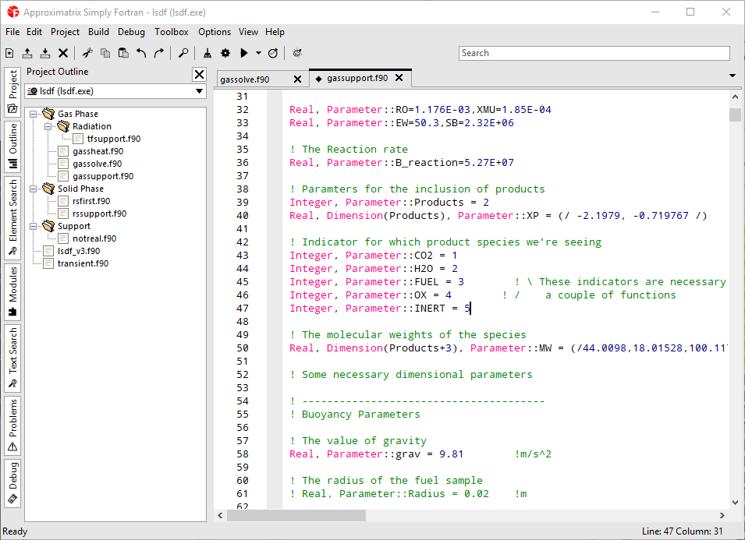Launch the debugger bug icon on the toolbar
The height and width of the screenshot is (540, 745).
click(298, 53)
